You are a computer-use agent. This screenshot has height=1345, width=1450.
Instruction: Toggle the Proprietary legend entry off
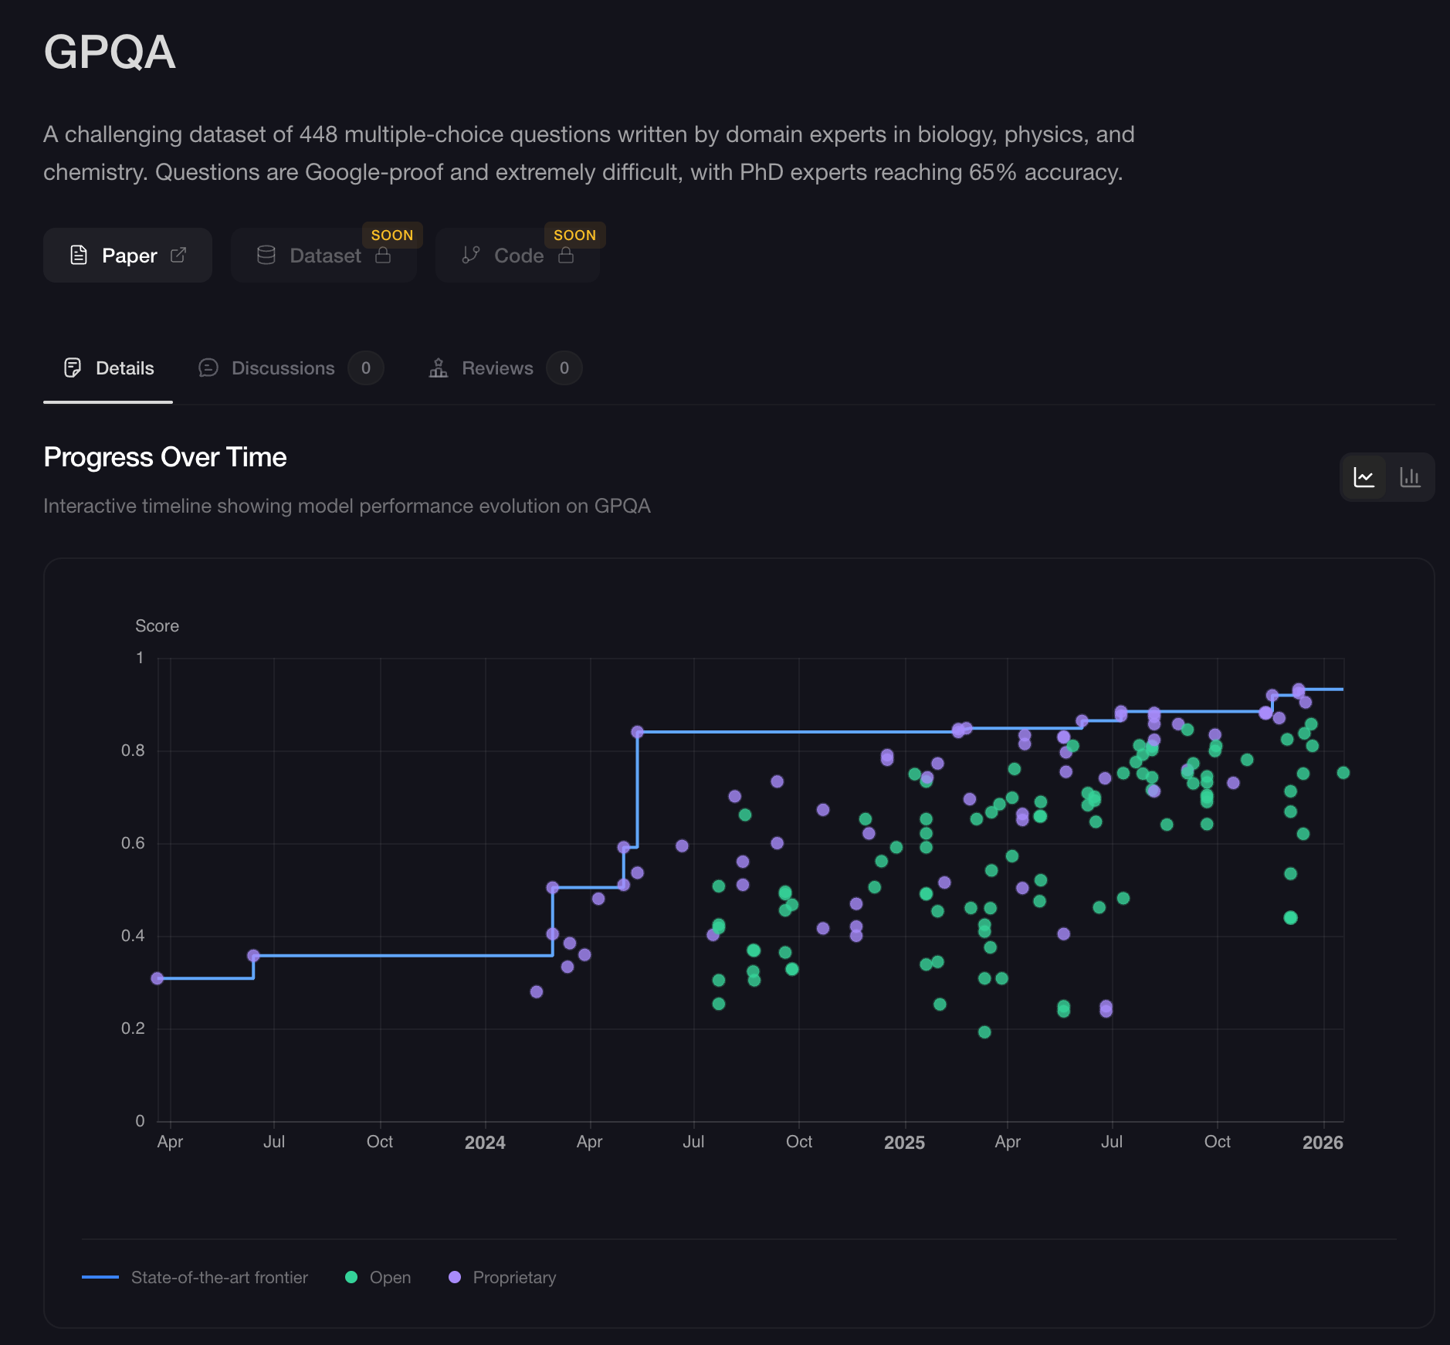click(502, 1278)
